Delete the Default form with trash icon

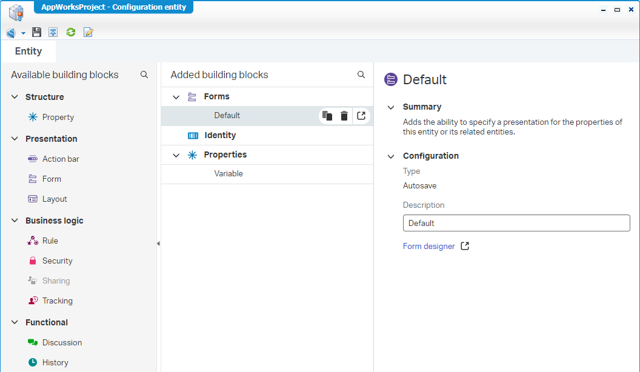344,116
